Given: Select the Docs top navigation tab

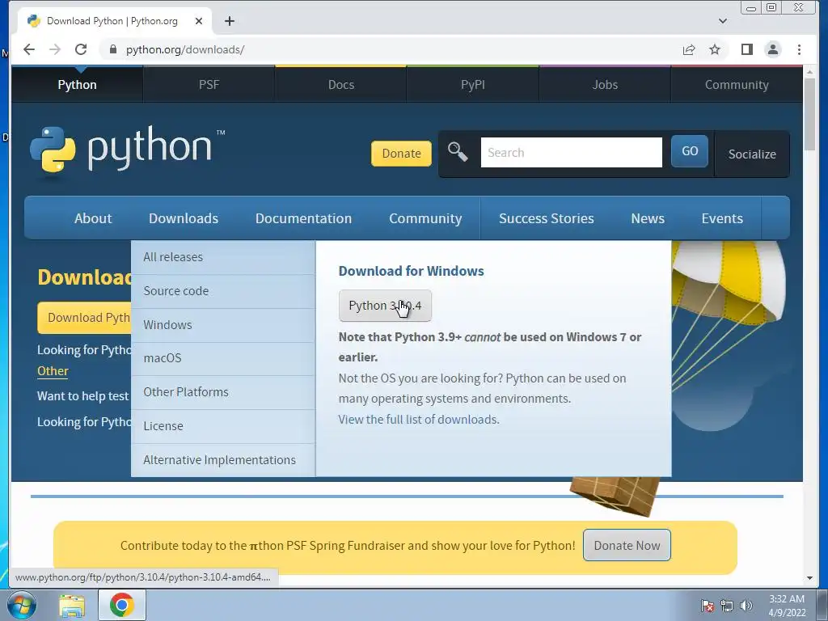Looking at the screenshot, I should point(341,84).
